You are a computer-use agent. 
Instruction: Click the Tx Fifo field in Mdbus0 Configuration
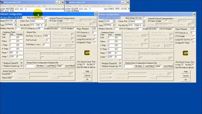[84, 64]
